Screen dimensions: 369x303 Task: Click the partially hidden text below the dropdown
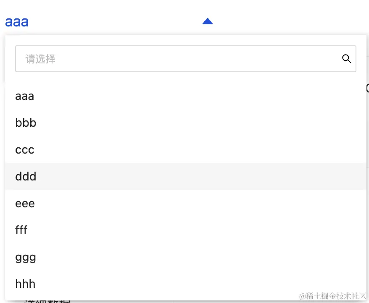[x=46, y=301]
